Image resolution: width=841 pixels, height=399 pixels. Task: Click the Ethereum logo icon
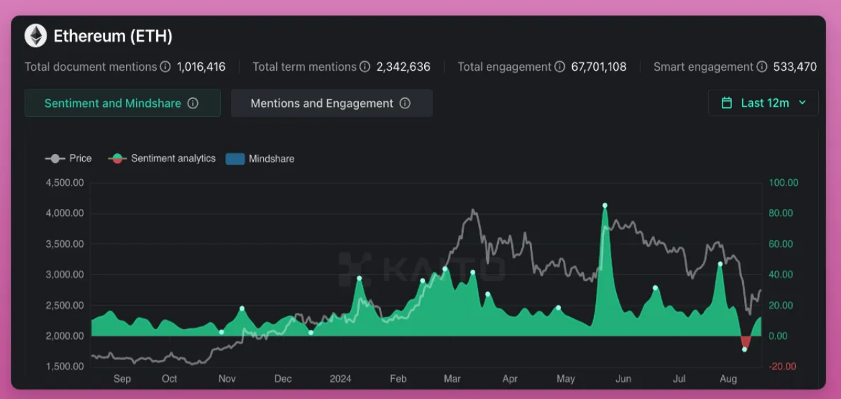(x=36, y=36)
